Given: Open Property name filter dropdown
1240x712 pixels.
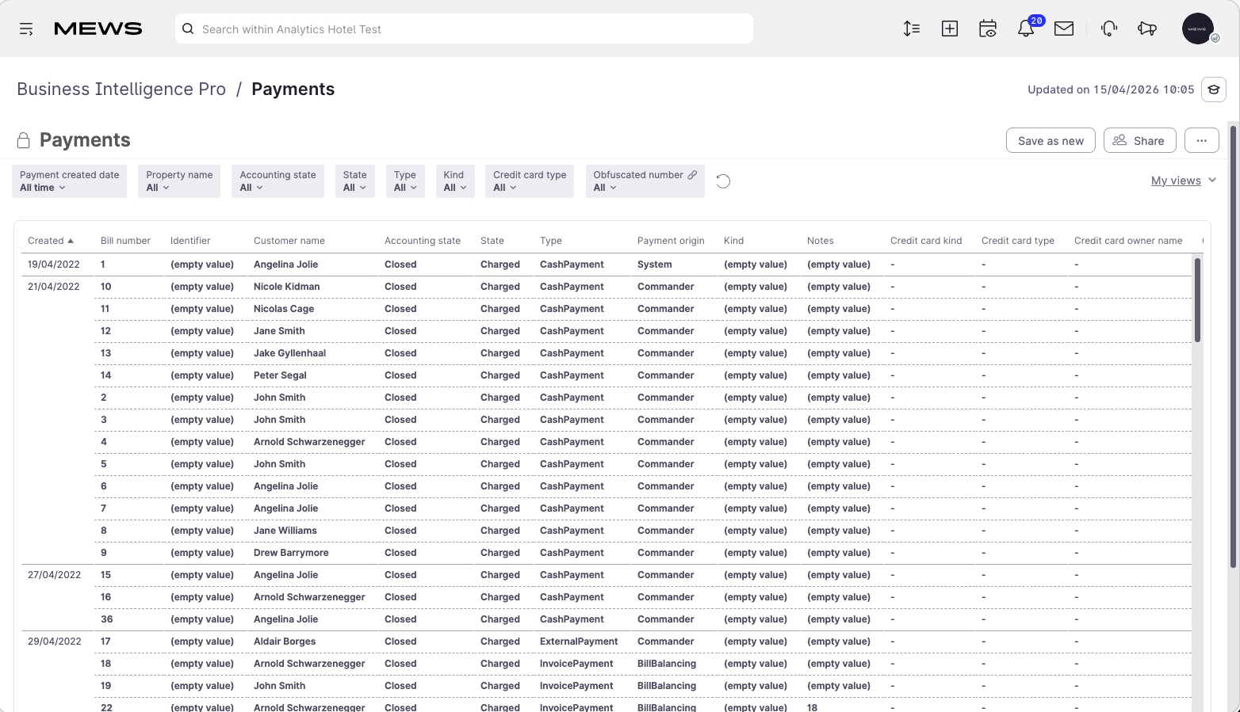Looking at the screenshot, I should (179, 181).
